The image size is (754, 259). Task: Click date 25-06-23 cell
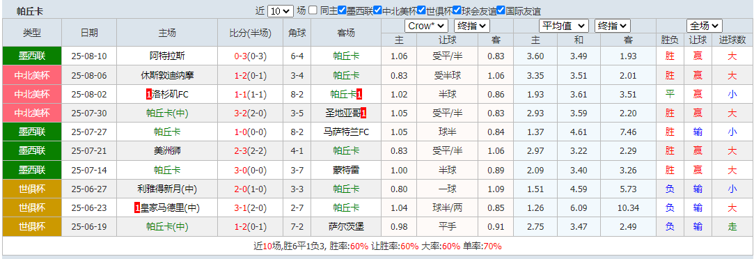[89, 208]
